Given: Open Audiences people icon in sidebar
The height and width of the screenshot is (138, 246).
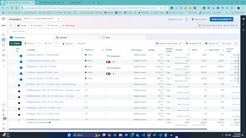Looking at the screenshot, I should pyautogui.click(x=4, y=50).
